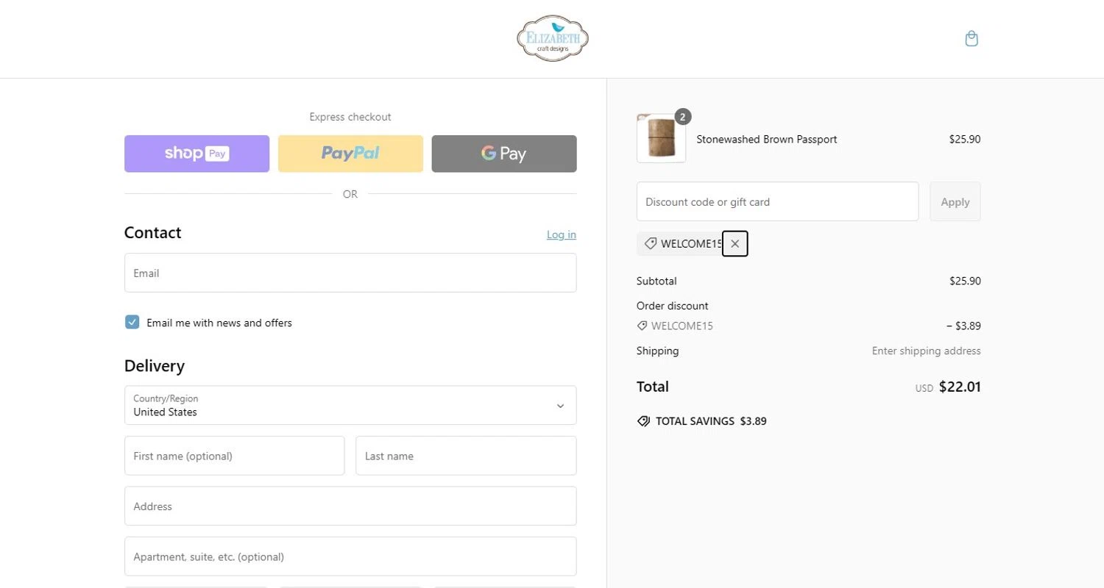Click the Subtotal label
This screenshot has height=588, width=1104.
tap(657, 281)
